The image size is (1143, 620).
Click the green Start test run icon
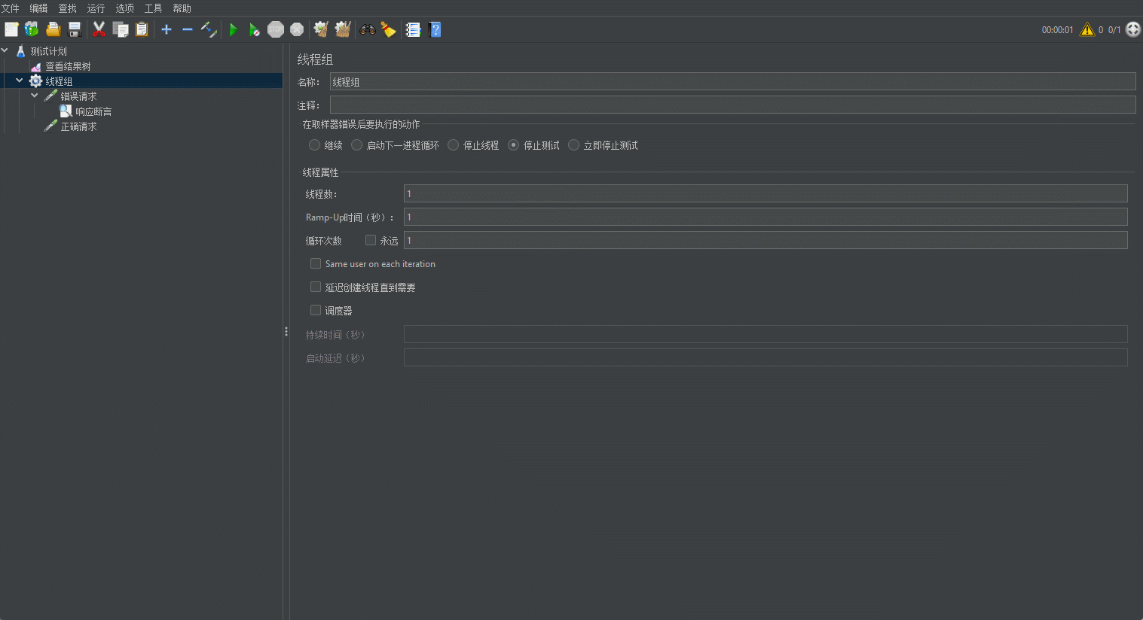(x=233, y=29)
